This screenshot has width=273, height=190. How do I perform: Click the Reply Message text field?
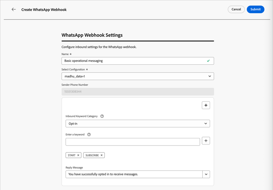[x=134, y=174]
